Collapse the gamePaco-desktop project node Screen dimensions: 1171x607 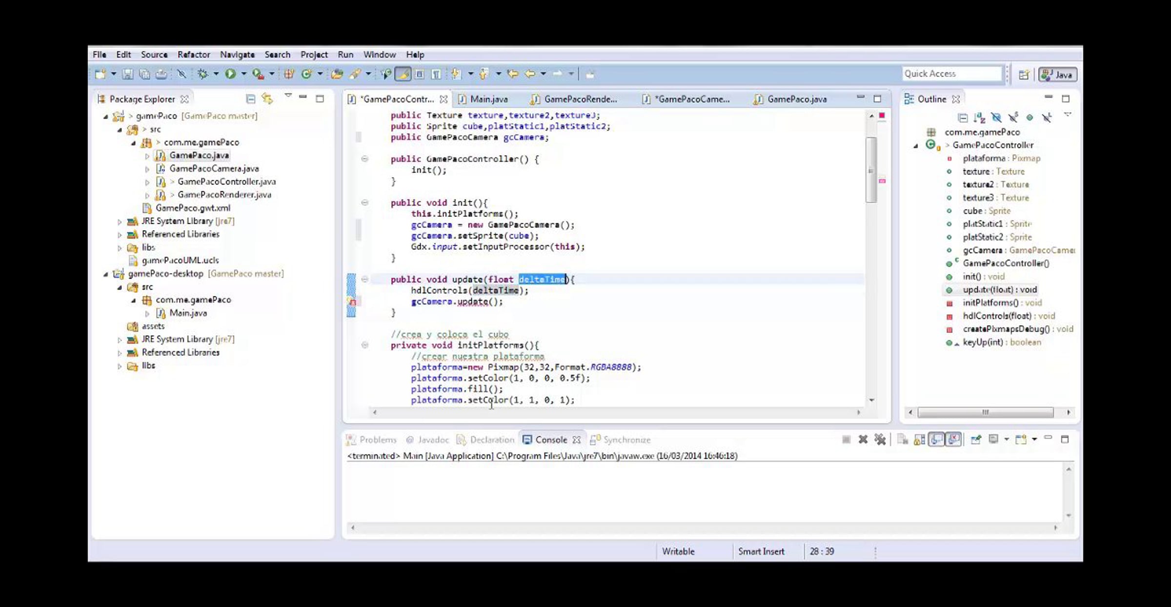coord(106,274)
